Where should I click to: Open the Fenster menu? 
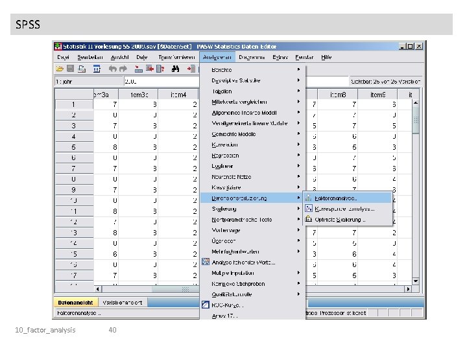click(x=304, y=57)
